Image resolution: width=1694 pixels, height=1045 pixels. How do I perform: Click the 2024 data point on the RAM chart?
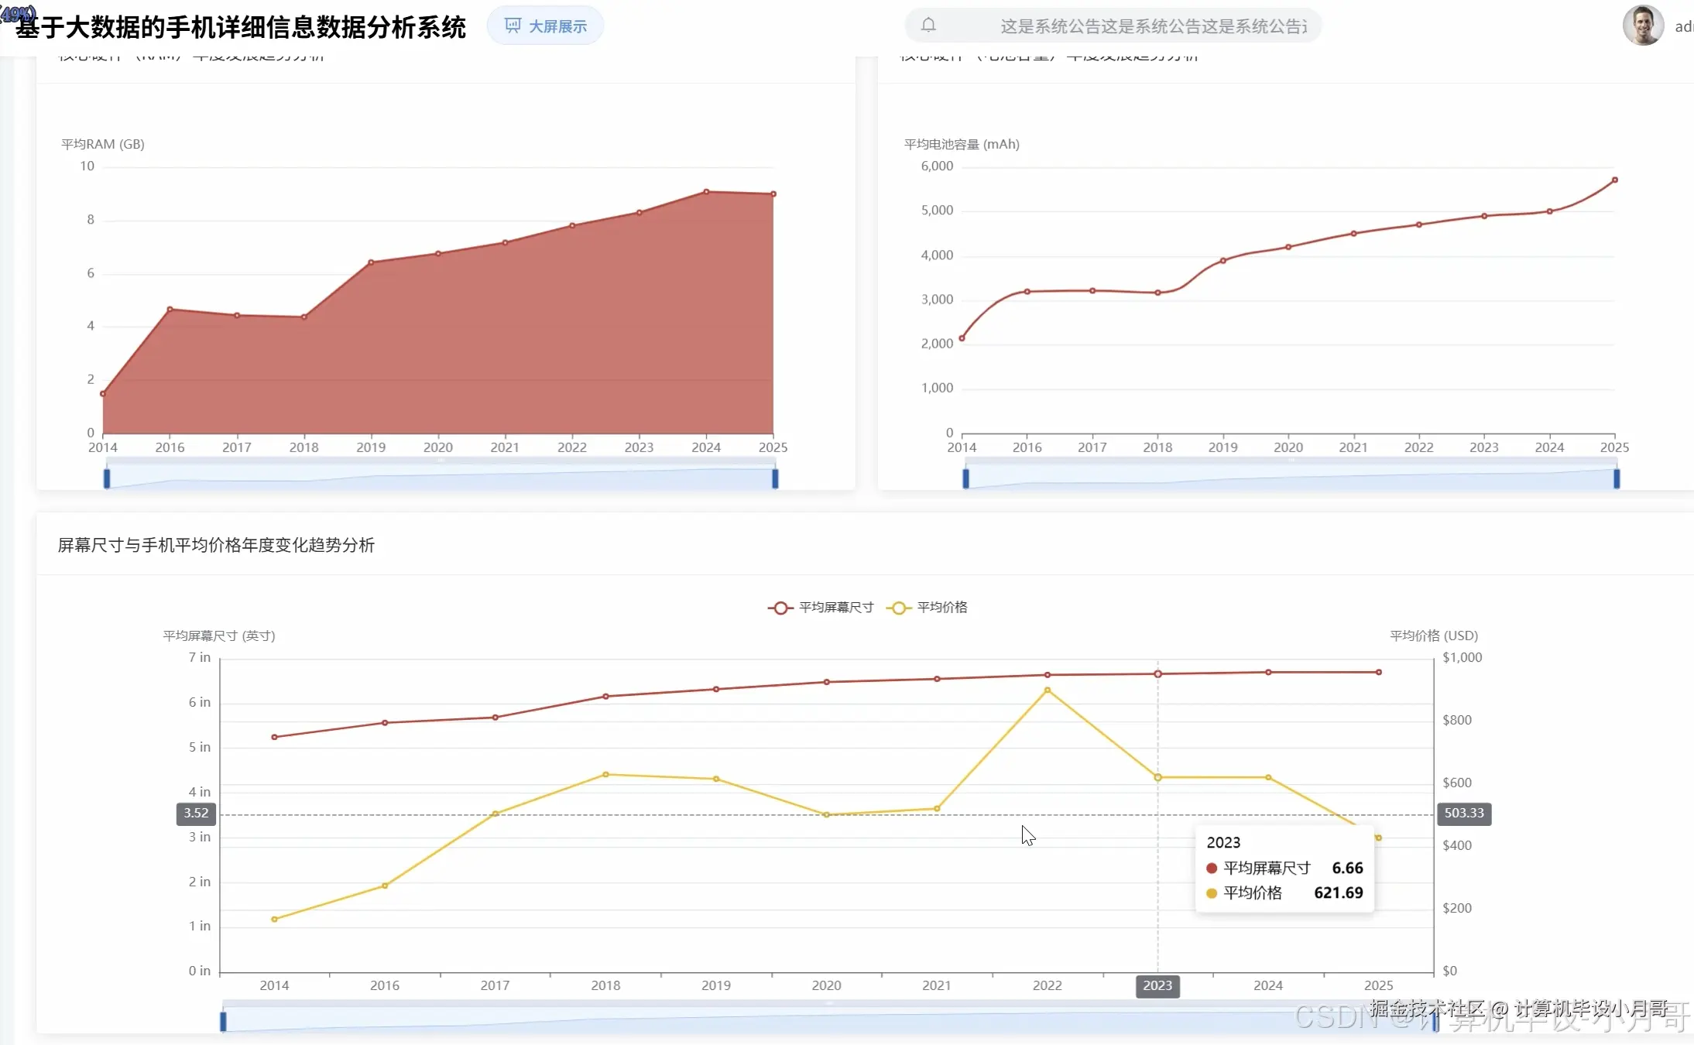click(x=706, y=191)
